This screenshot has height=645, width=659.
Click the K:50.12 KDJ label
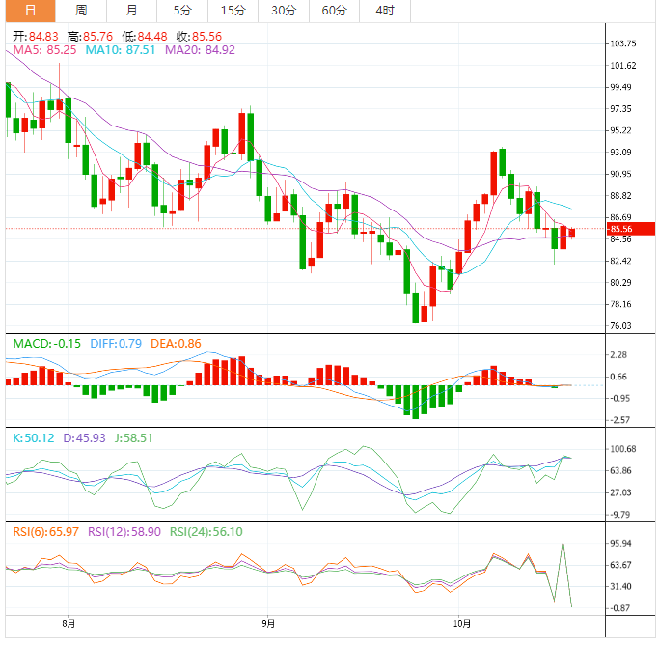(x=34, y=438)
